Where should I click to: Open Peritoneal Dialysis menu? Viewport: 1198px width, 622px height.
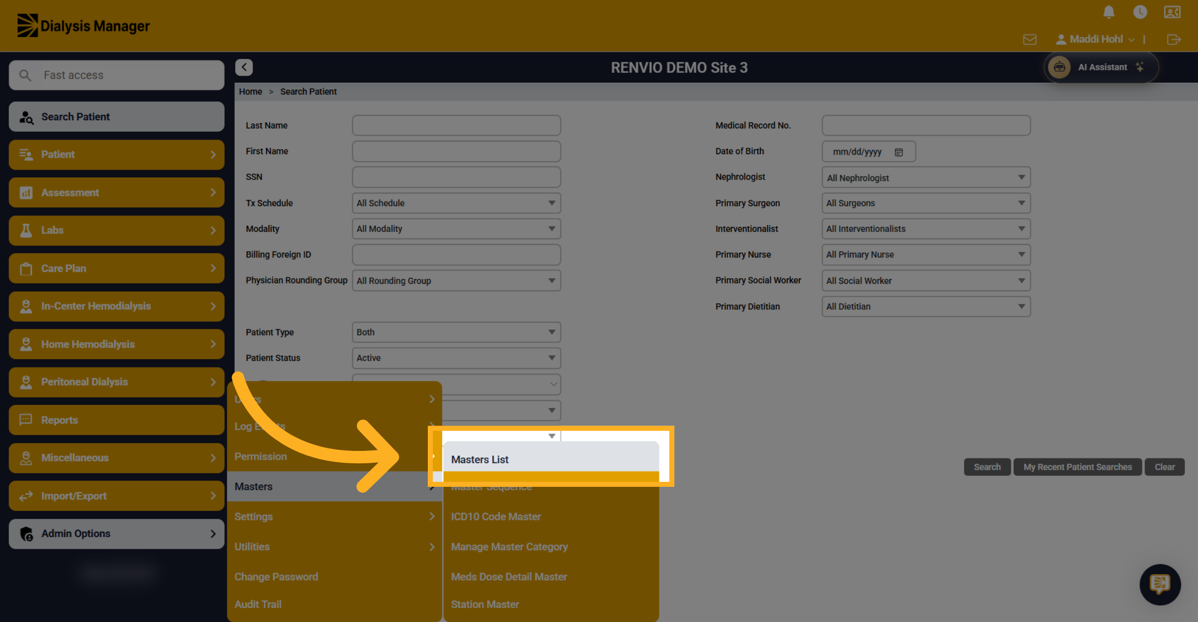[116, 382]
